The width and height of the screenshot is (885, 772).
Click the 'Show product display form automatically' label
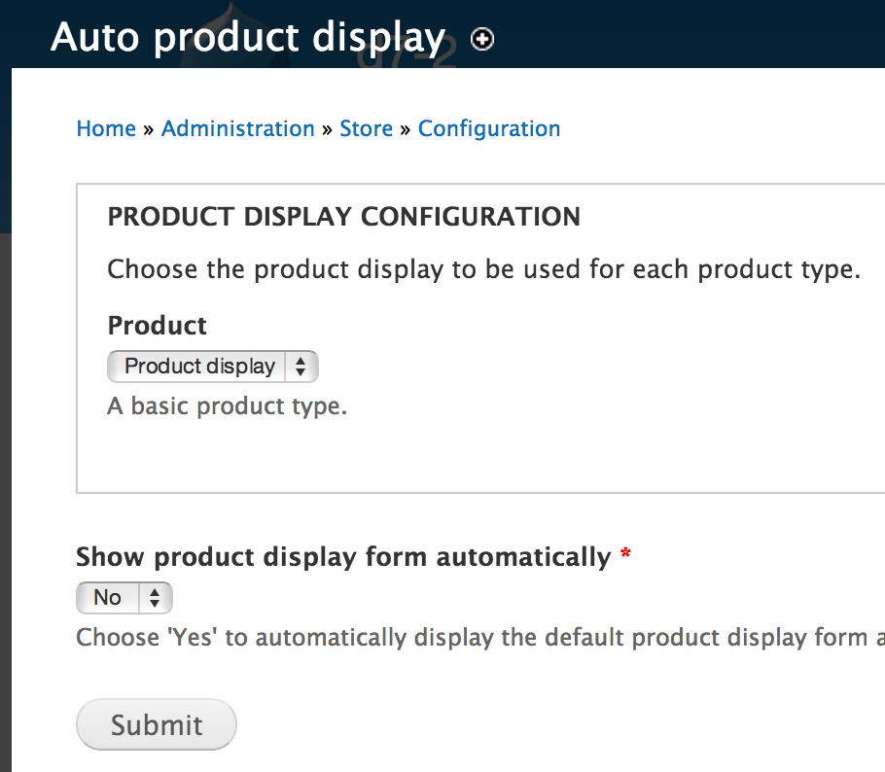340,555
